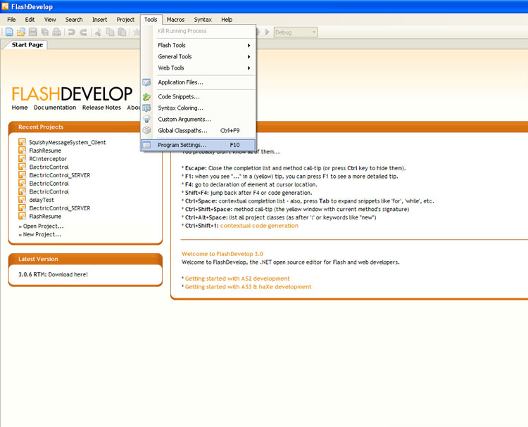Open Getting started with AS3 & haXe

(248, 287)
